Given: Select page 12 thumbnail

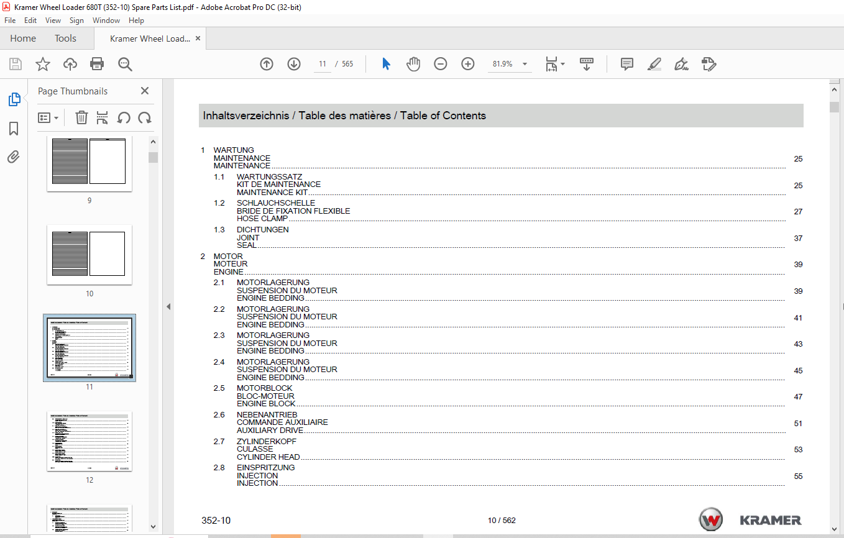Looking at the screenshot, I should [89, 441].
